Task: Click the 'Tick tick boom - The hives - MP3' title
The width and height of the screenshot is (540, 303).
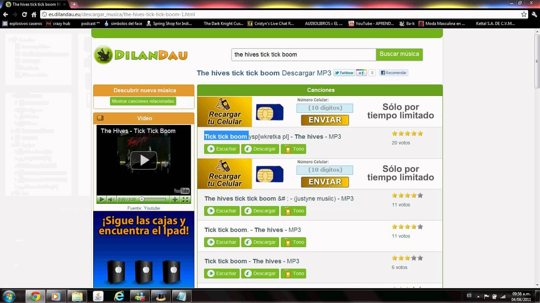Action: tap(252, 261)
